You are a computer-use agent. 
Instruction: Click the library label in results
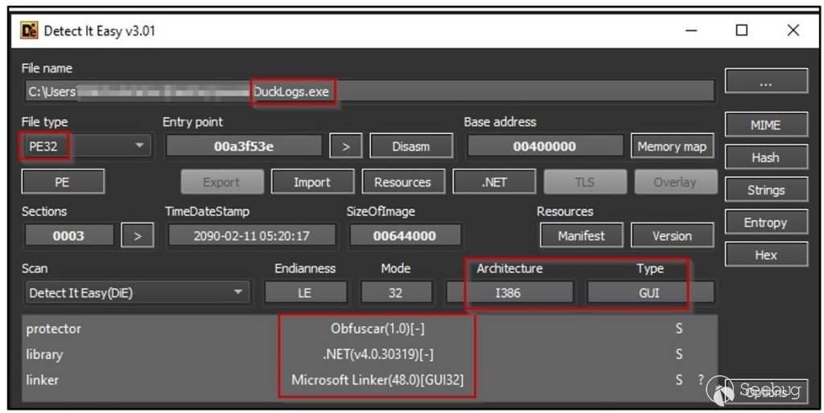(45, 354)
